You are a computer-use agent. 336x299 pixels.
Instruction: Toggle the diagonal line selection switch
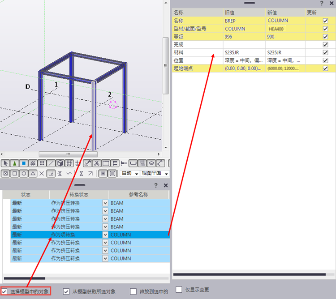point(51,163)
